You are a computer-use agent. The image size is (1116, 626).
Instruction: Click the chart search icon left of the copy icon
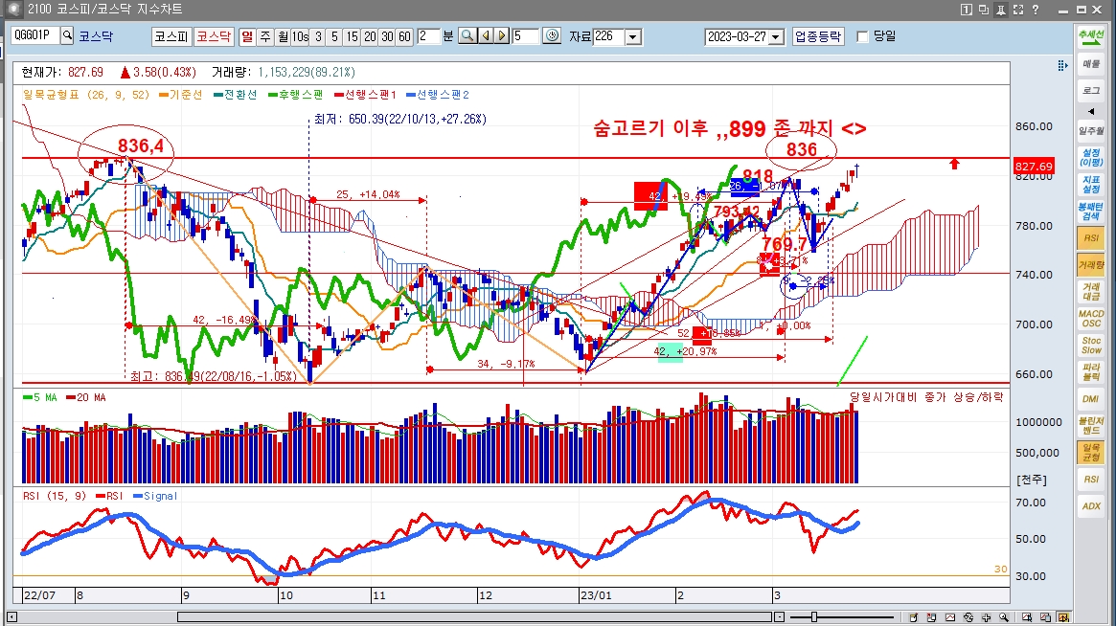click(1027, 617)
